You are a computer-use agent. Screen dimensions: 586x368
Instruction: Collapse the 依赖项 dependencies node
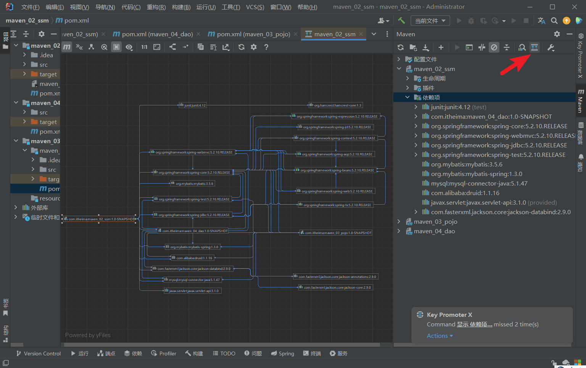407,97
